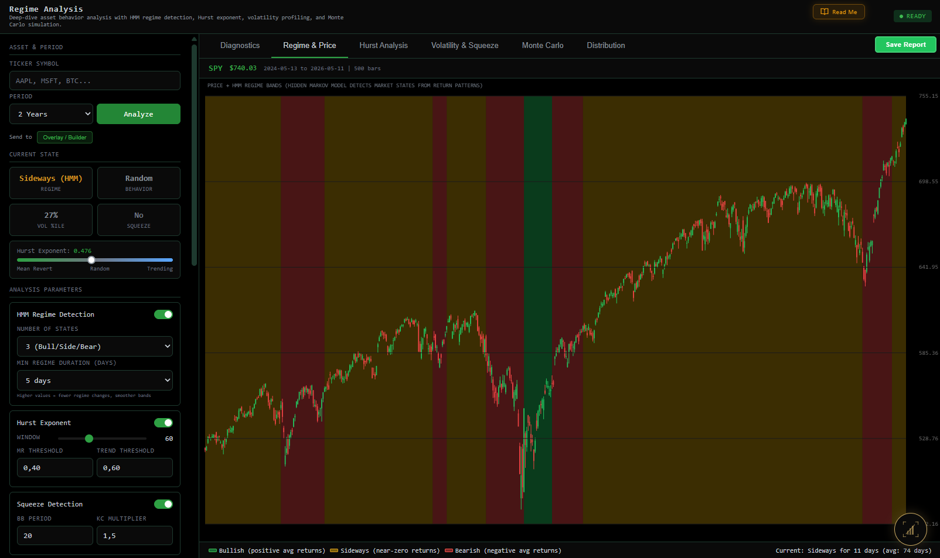Click the Mean Revert slider label
This screenshot has width=940, height=558.
35,269
